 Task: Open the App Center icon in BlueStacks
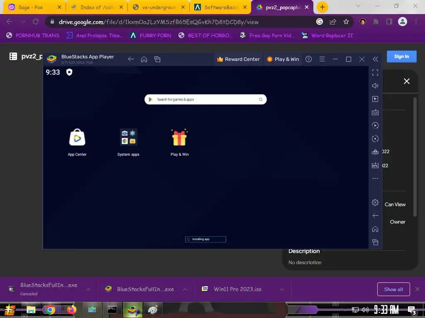(77, 137)
